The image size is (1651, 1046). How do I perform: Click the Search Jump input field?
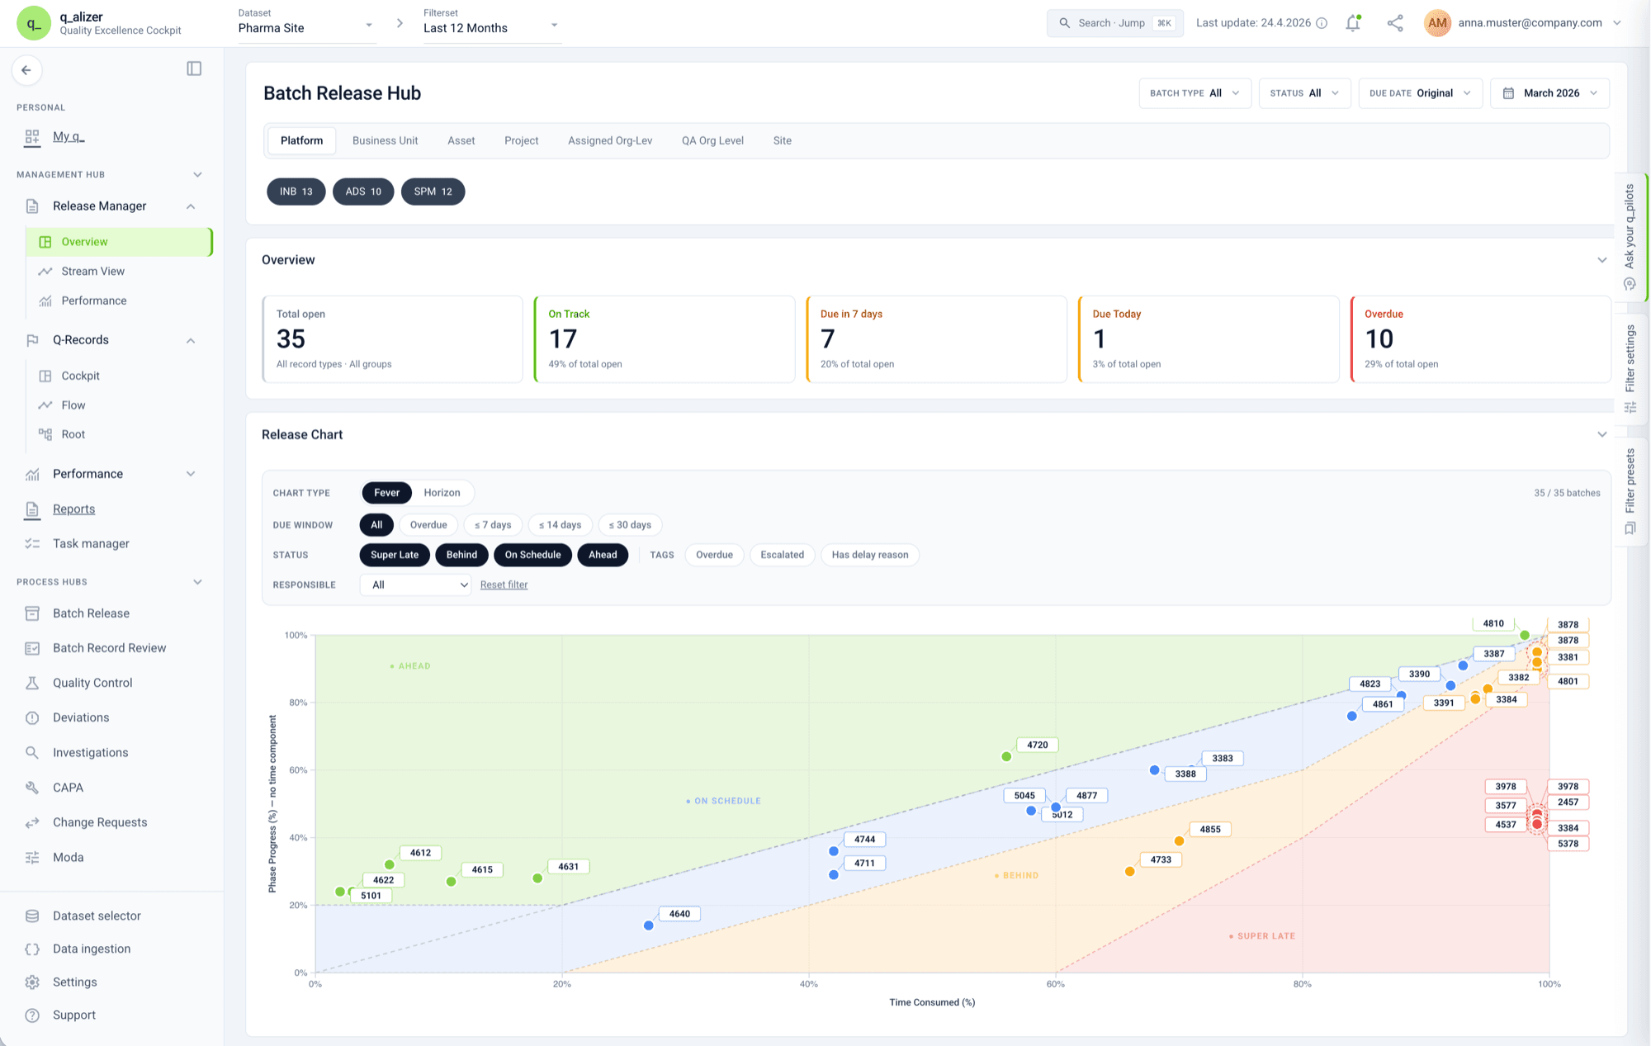click(x=1114, y=23)
